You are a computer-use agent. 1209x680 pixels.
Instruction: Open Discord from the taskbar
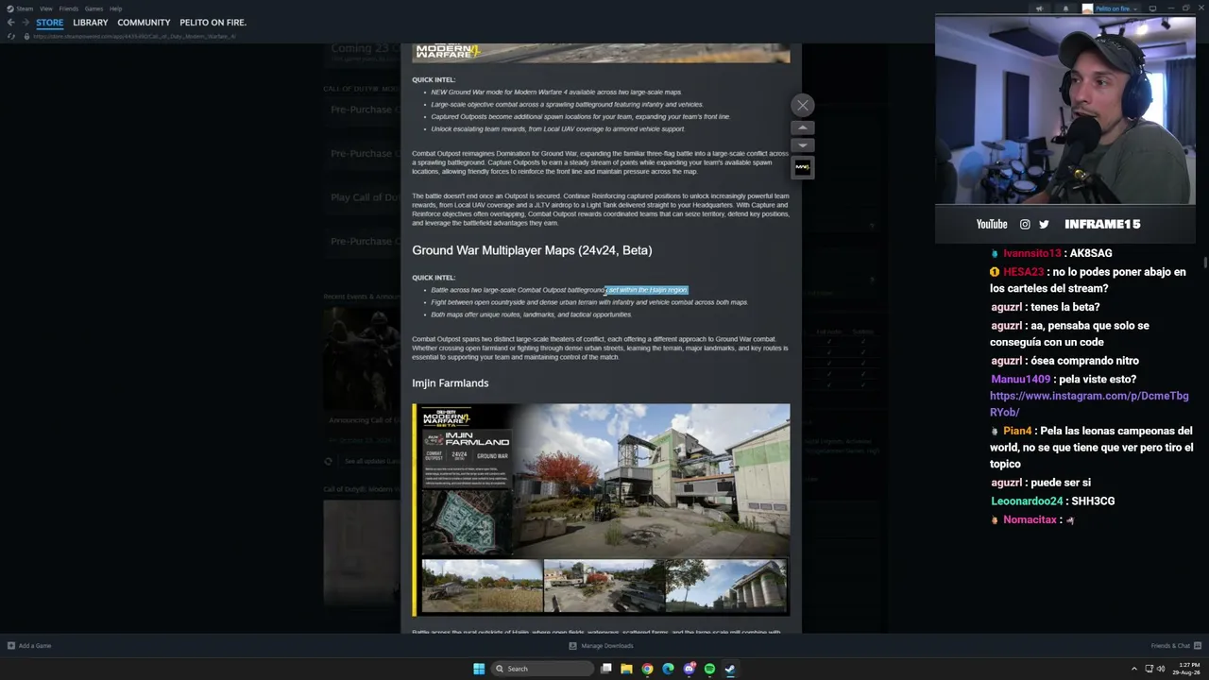click(689, 669)
